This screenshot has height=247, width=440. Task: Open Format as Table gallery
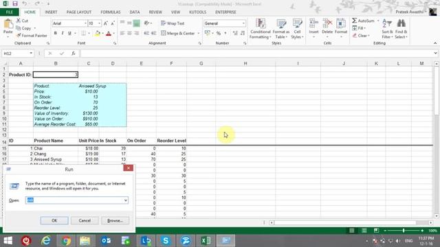click(x=281, y=29)
